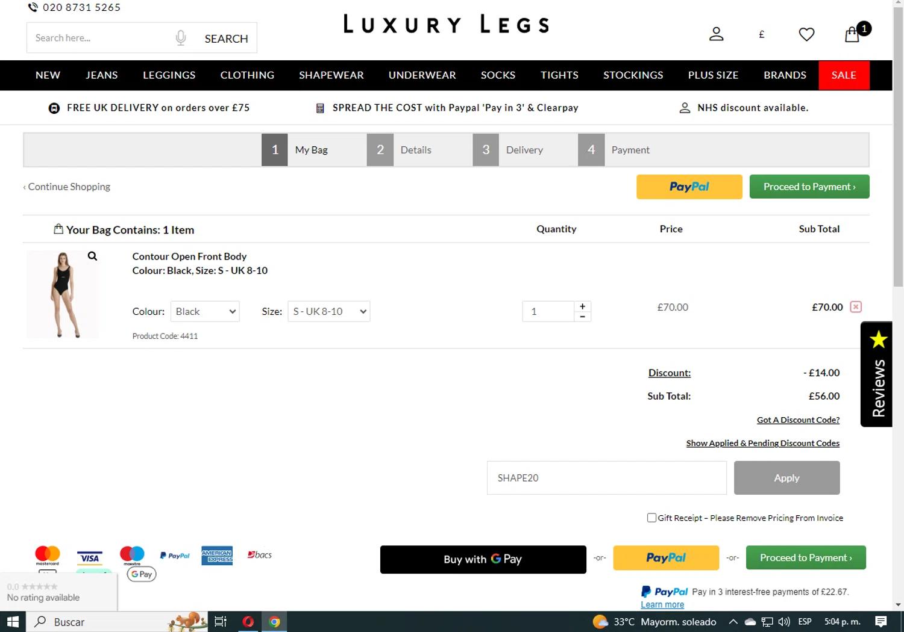Viewport: 904px width, 632px height.
Task: Click the Mastercard payment logo
Action: [x=48, y=556]
